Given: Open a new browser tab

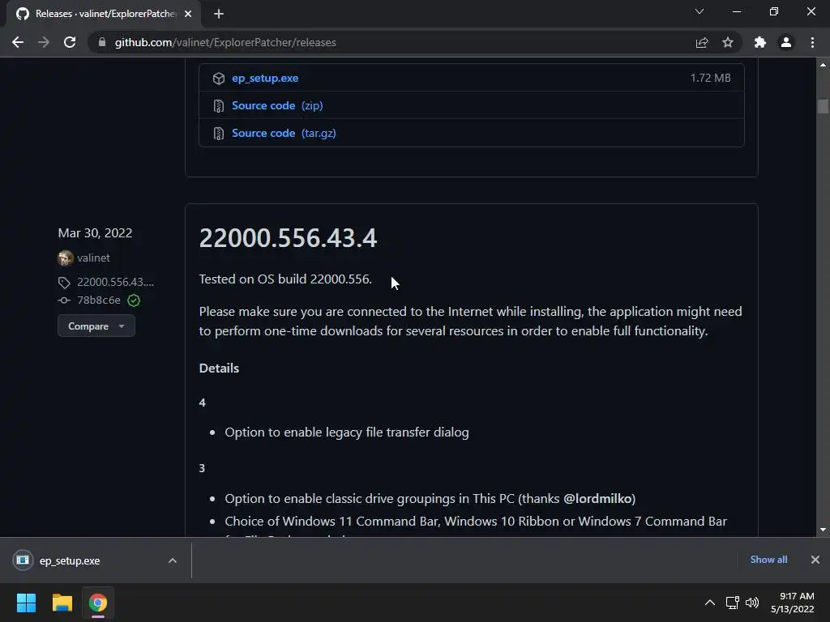Looking at the screenshot, I should [219, 14].
